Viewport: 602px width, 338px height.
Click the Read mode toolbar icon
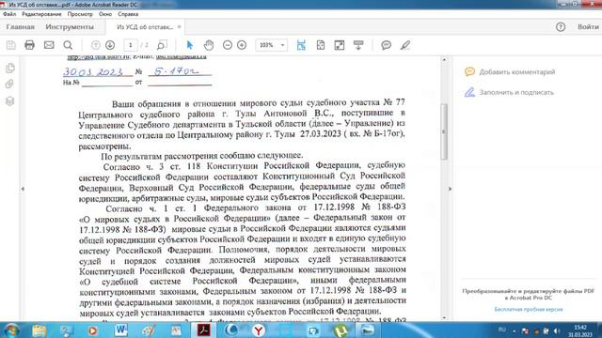[x=358, y=45]
